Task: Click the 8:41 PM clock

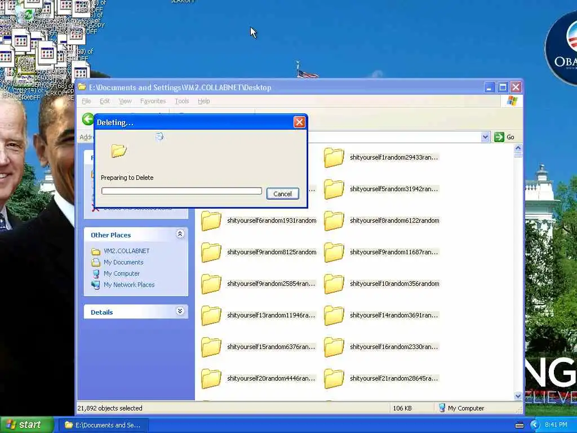Action: click(556, 425)
